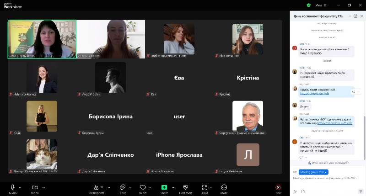Open 'Who can see your messages?' info

click(x=328, y=163)
